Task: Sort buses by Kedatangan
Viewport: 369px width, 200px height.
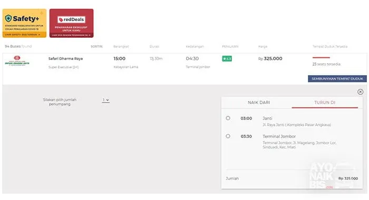Action: click(195, 46)
